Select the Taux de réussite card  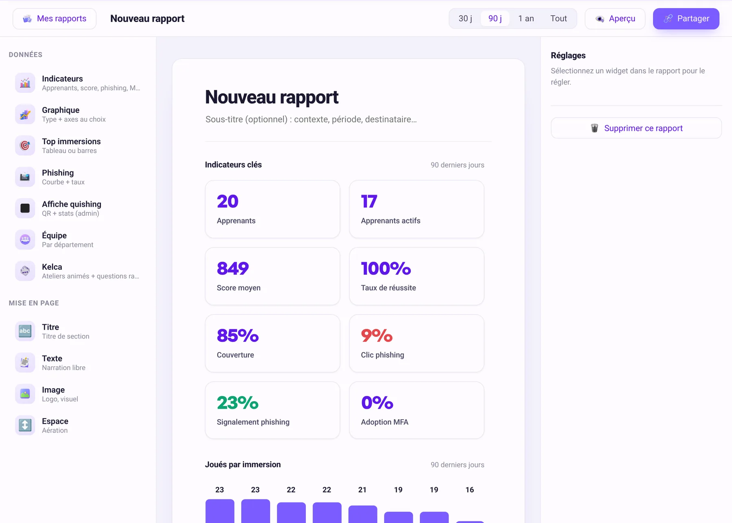[x=416, y=276]
